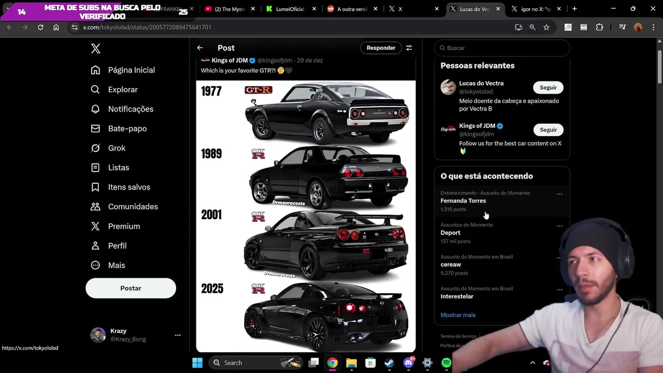Open Chrome extensions puzzle icon

pyautogui.click(x=599, y=27)
